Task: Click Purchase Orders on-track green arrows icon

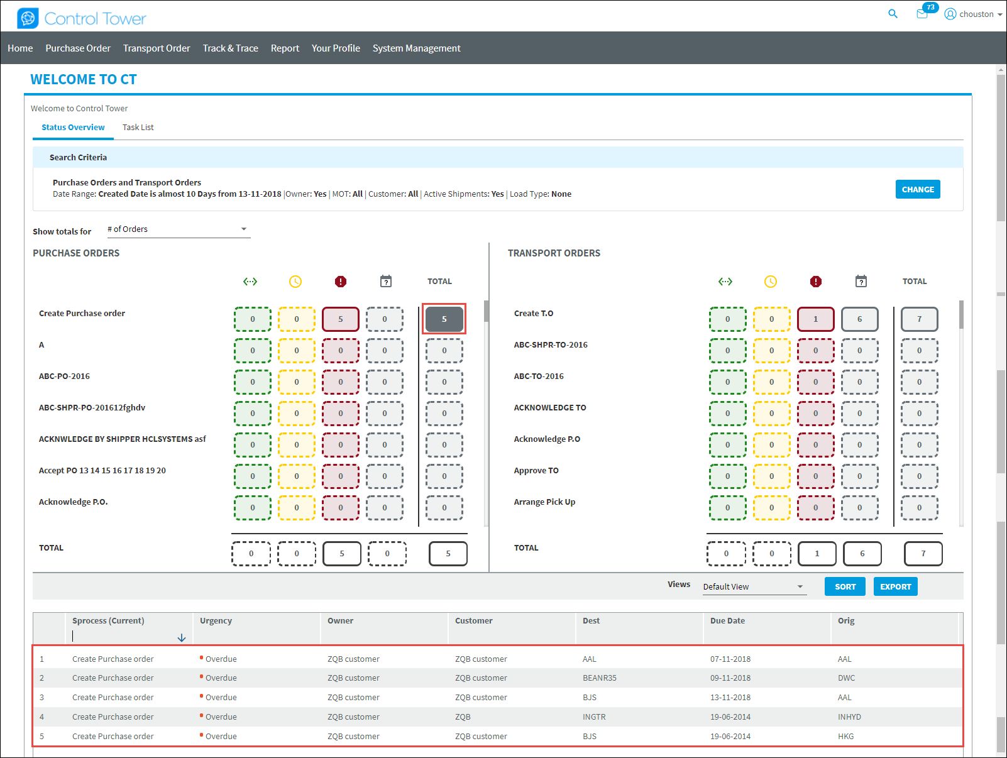Action: 250,282
